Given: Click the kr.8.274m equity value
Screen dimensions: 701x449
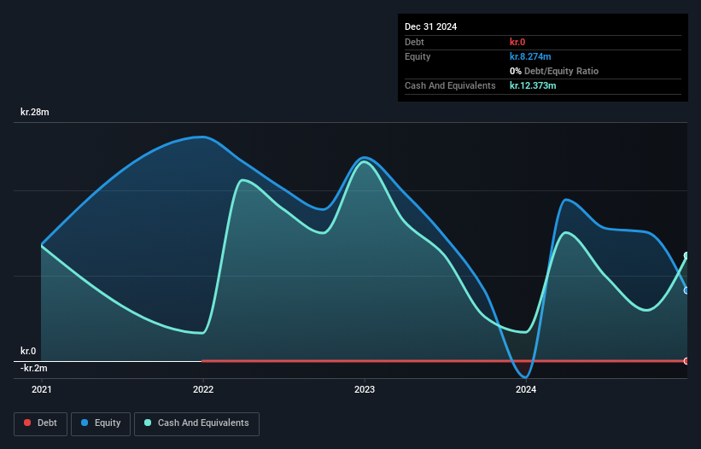Looking at the screenshot, I should coord(530,56).
